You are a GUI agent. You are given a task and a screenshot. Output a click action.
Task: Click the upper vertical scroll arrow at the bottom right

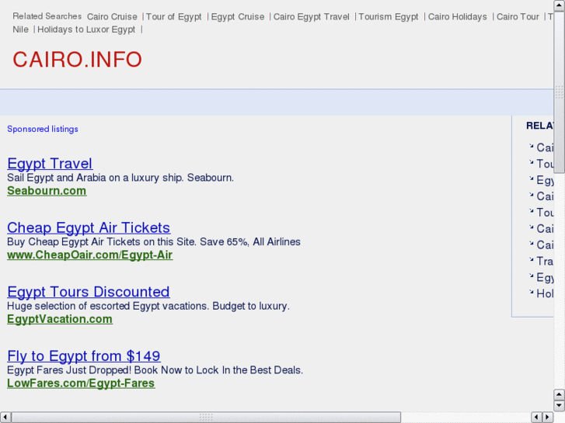pos(559,394)
